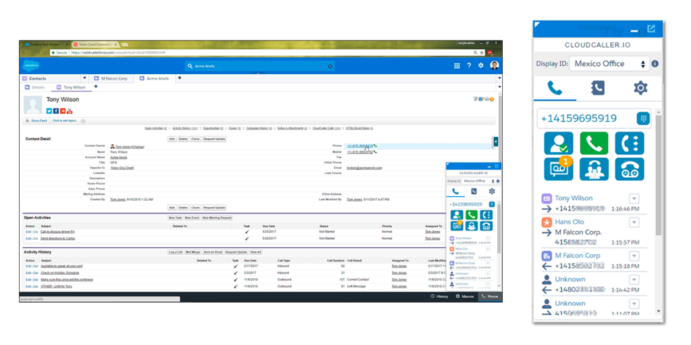Open Salesforce setup gear icon in header

pos(480,65)
